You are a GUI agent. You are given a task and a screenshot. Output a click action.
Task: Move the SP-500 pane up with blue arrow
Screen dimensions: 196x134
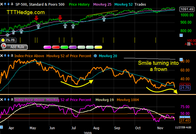[x=5, y=4]
